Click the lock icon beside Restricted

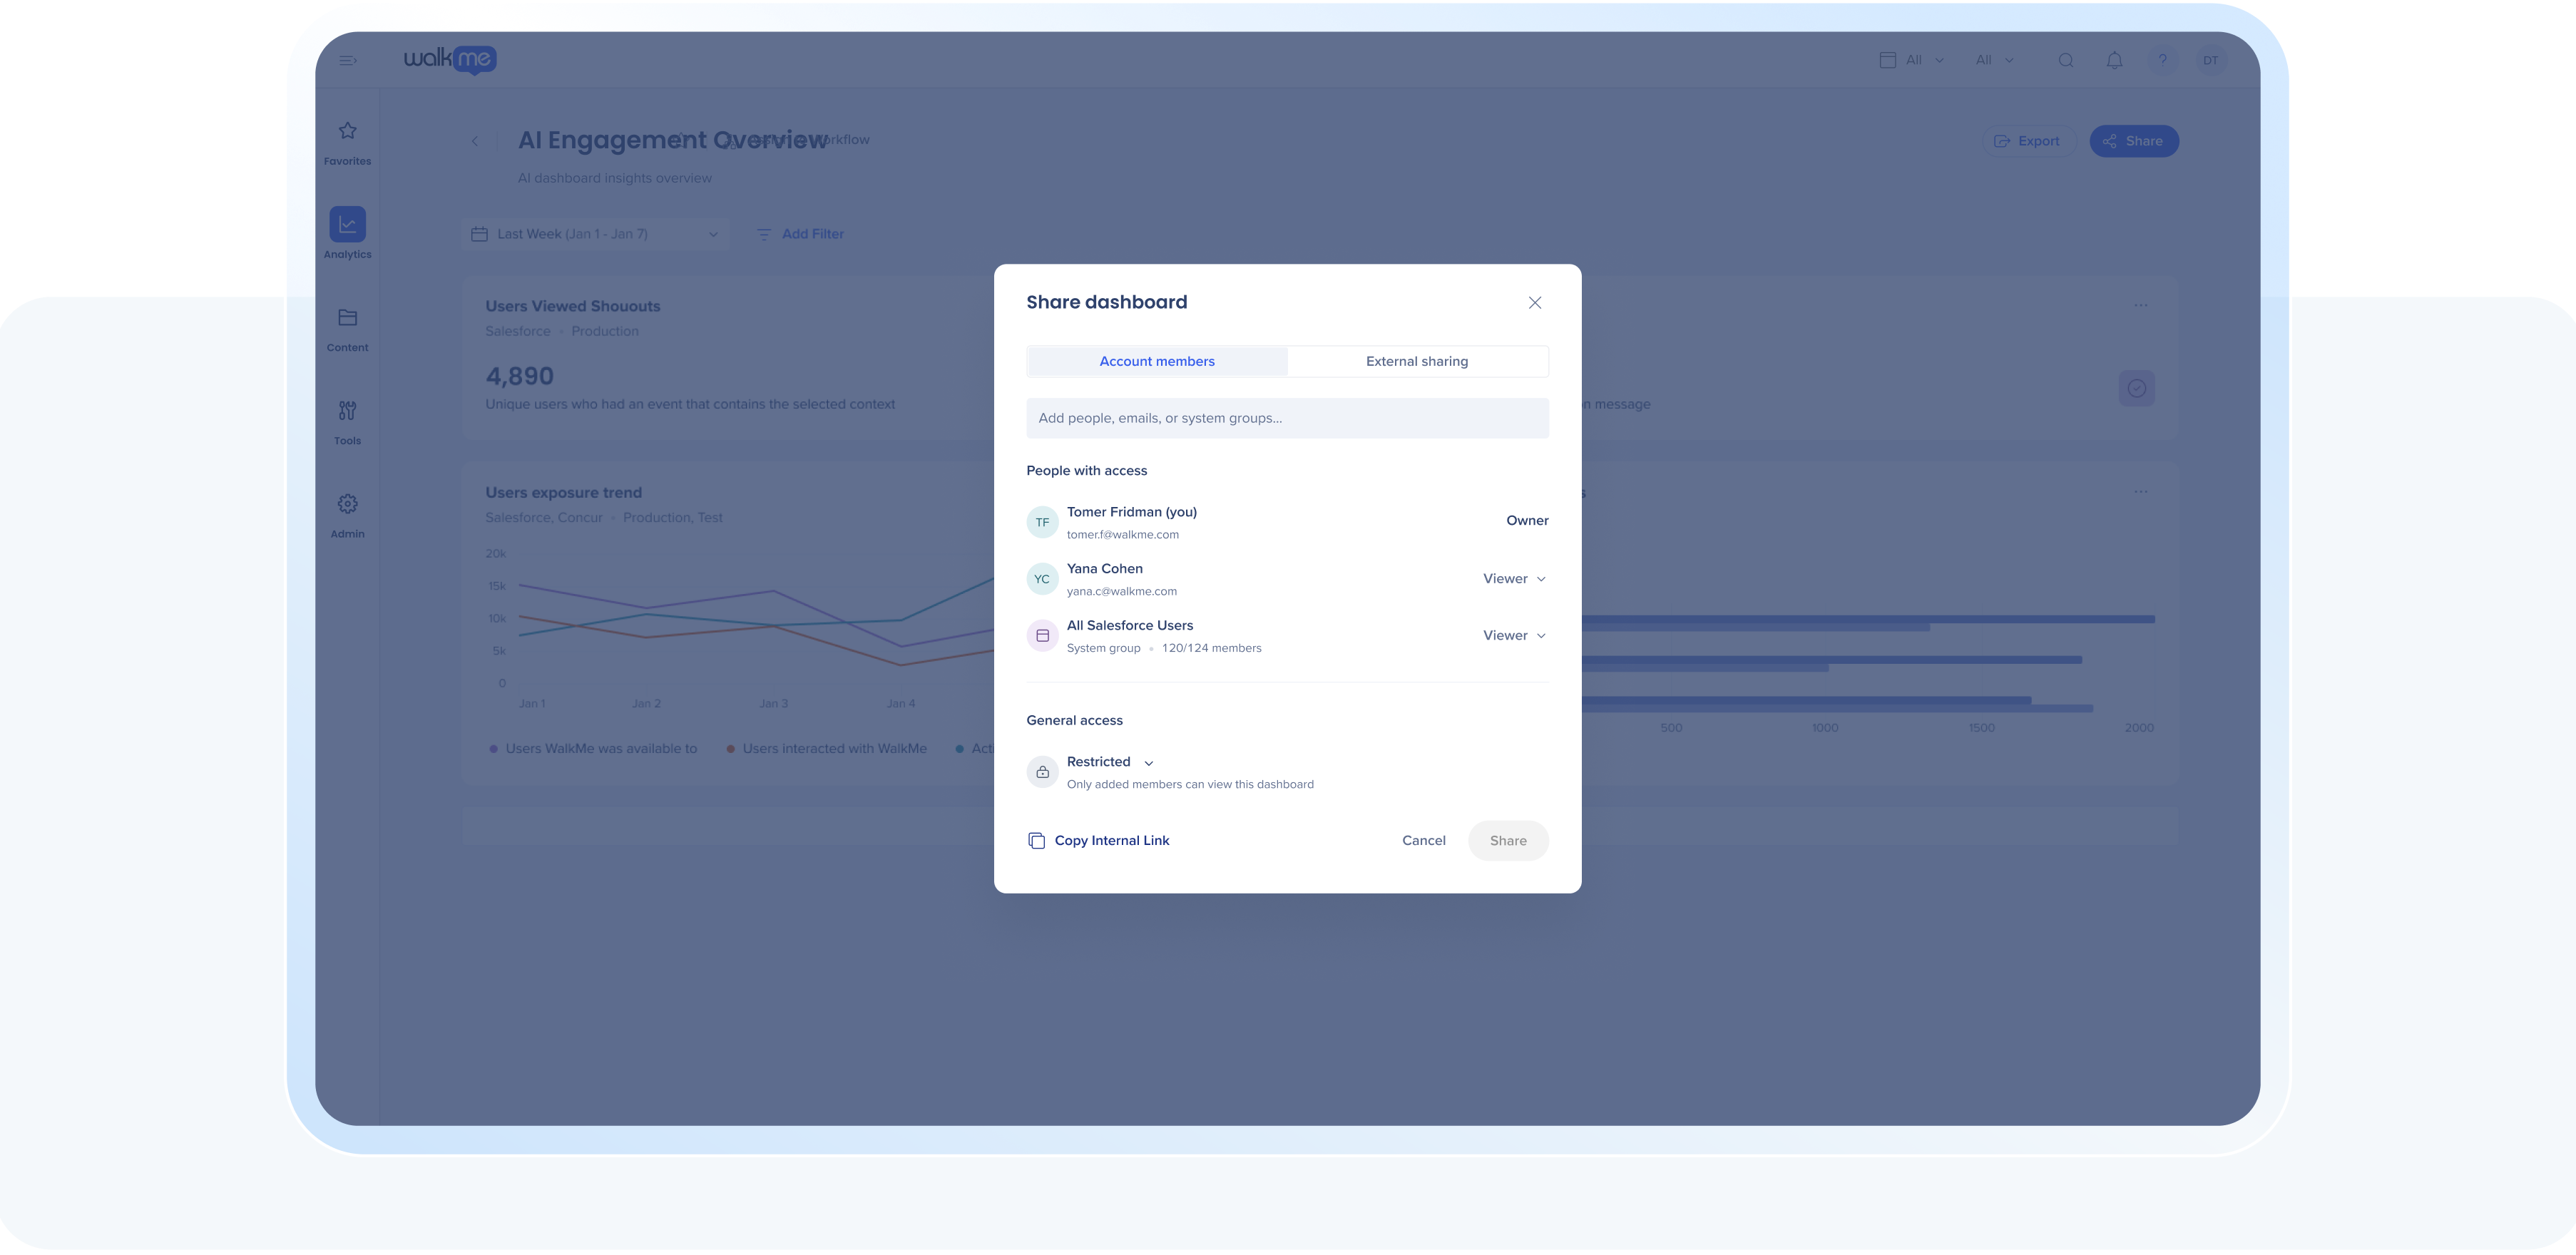pyautogui.click(x=1042, y=772)
